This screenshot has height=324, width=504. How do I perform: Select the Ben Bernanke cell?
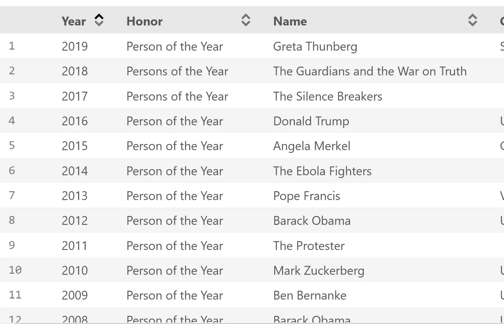tap(310, 295)
